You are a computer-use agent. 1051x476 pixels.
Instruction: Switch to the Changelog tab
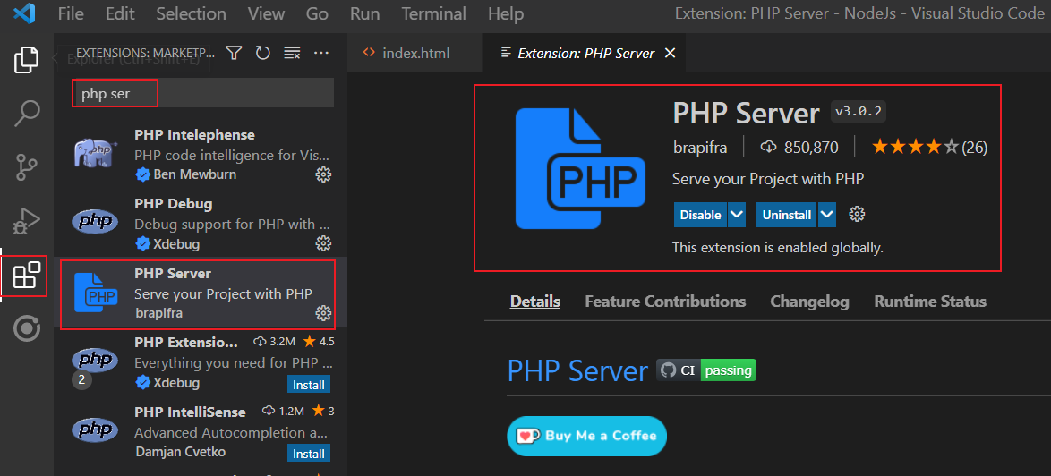pos(809,302)
